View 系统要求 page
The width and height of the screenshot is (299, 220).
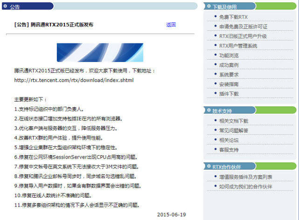(x=229, y=75)
